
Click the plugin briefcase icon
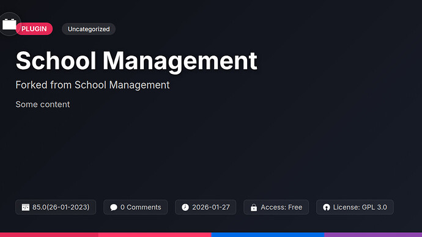(x=9, y=24)
